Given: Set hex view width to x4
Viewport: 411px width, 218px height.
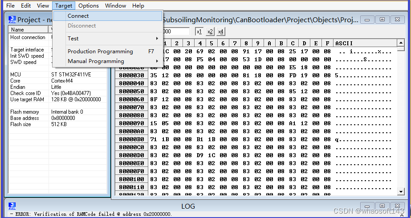Looking at the screenshot, I should [221, 32].
